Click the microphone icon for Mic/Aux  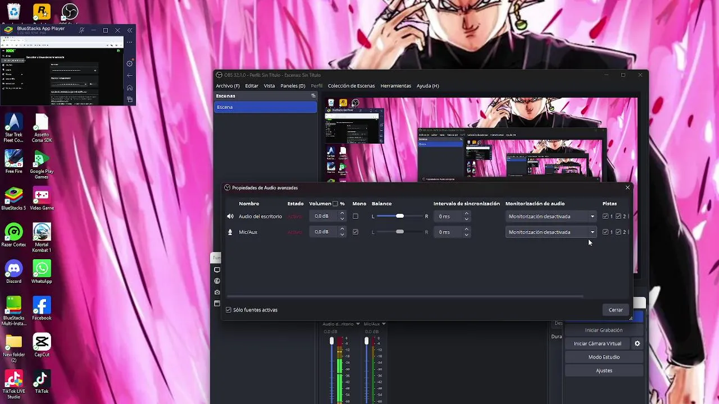[x=230, y=232]
